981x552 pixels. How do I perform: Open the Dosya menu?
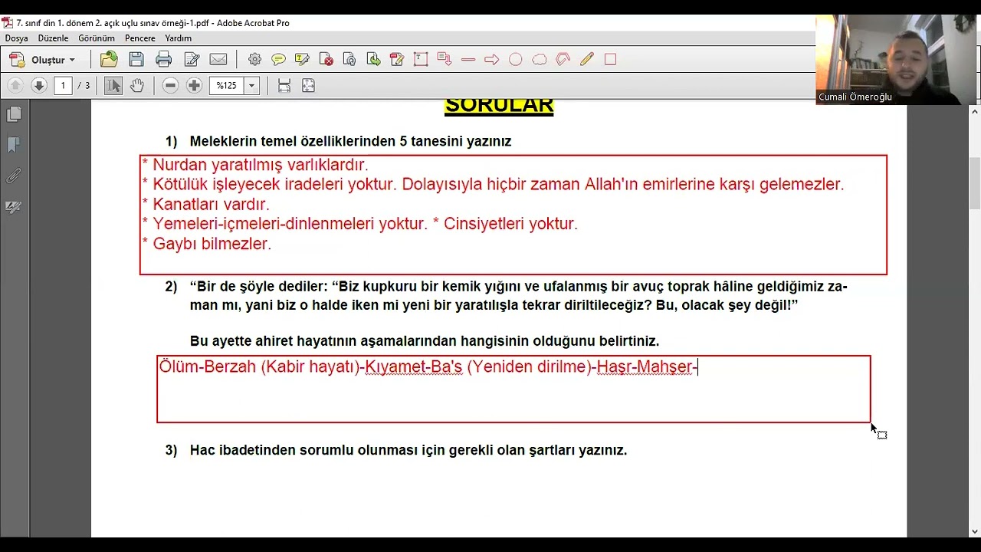click(16, 38)
